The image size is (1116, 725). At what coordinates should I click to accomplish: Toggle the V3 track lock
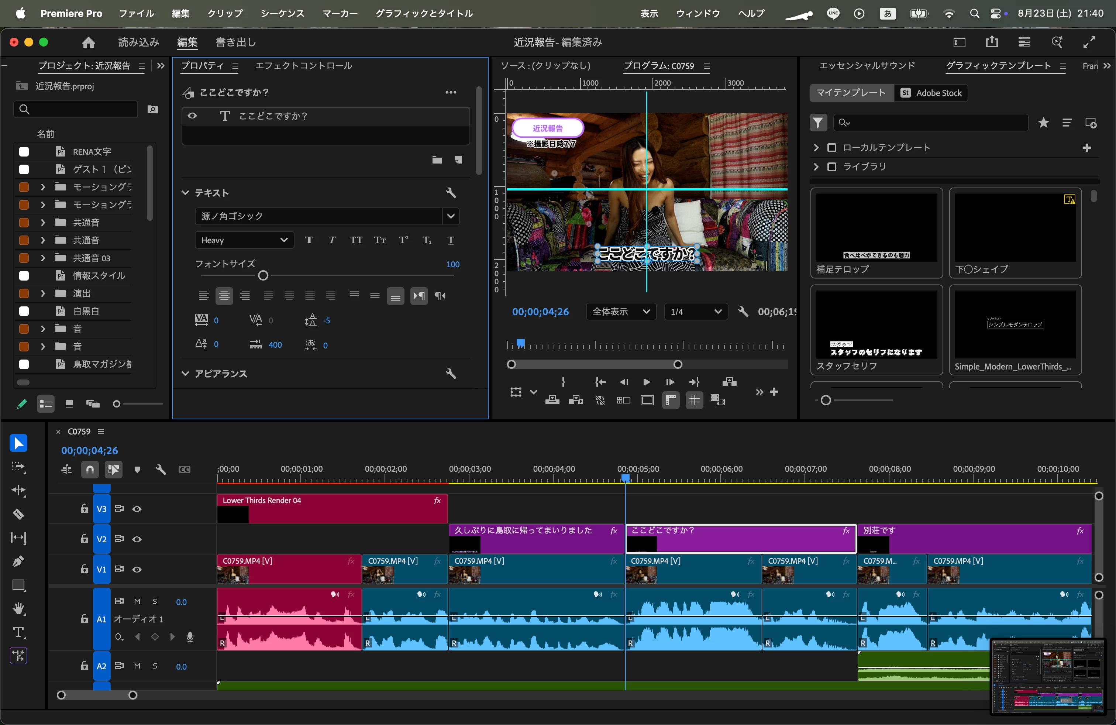pyautogui.click(x=85, y=509)
